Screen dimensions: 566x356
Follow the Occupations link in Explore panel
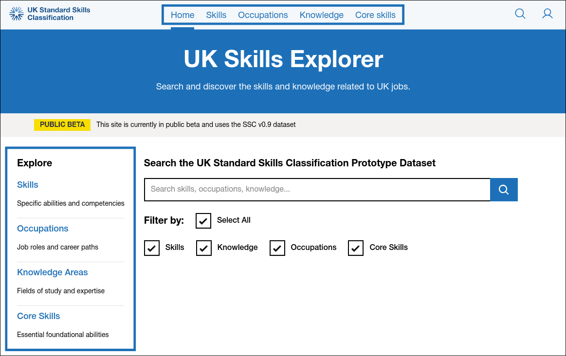click(x=43, y=228)
